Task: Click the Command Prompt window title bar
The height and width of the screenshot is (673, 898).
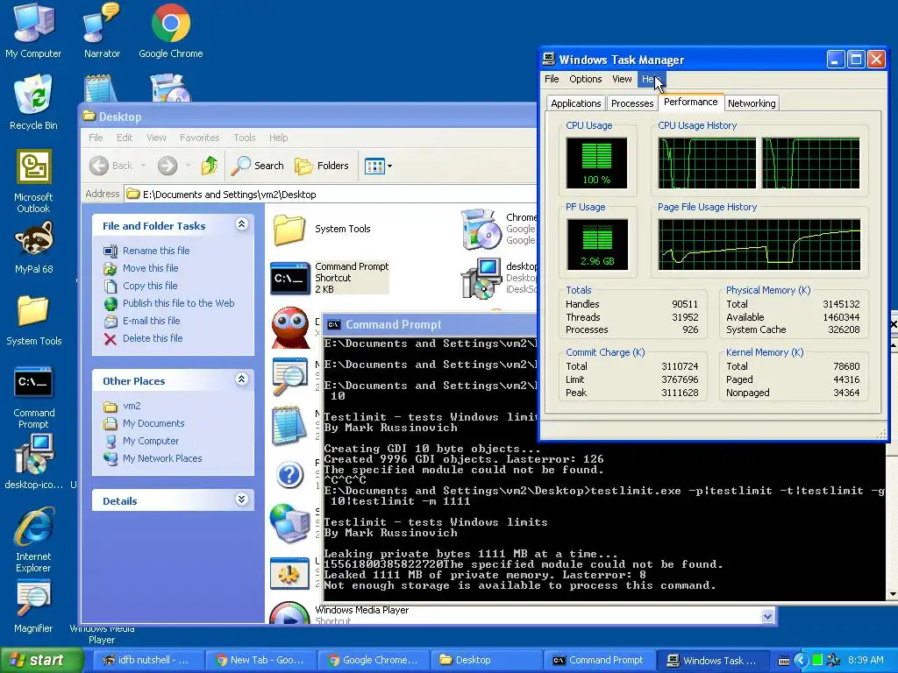Action: (430, 324)
